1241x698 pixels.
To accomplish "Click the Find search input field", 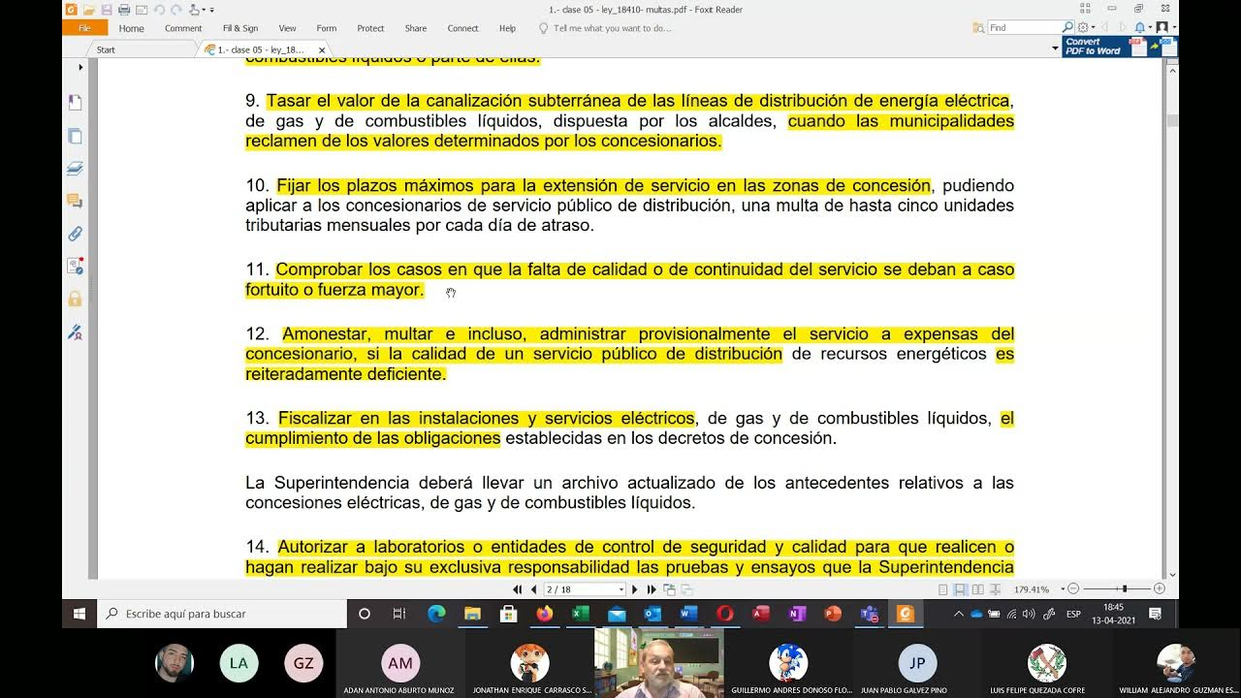I will click(x=1024, y=28).
